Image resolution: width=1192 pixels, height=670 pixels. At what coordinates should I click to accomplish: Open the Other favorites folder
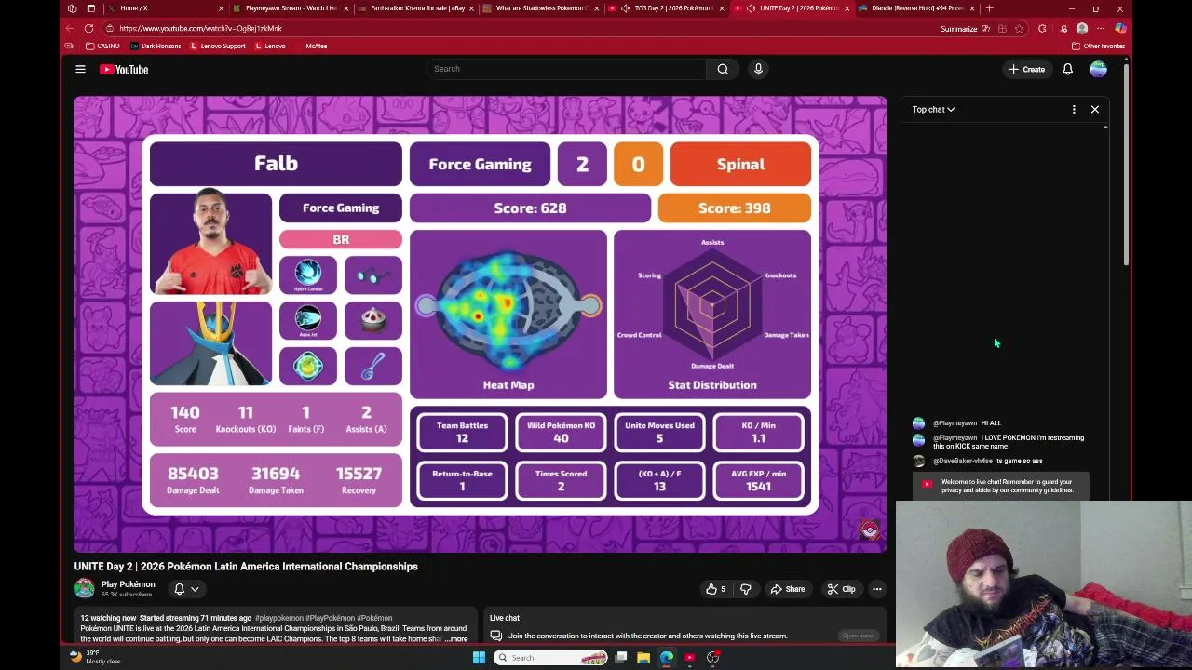pos(1099,46)
